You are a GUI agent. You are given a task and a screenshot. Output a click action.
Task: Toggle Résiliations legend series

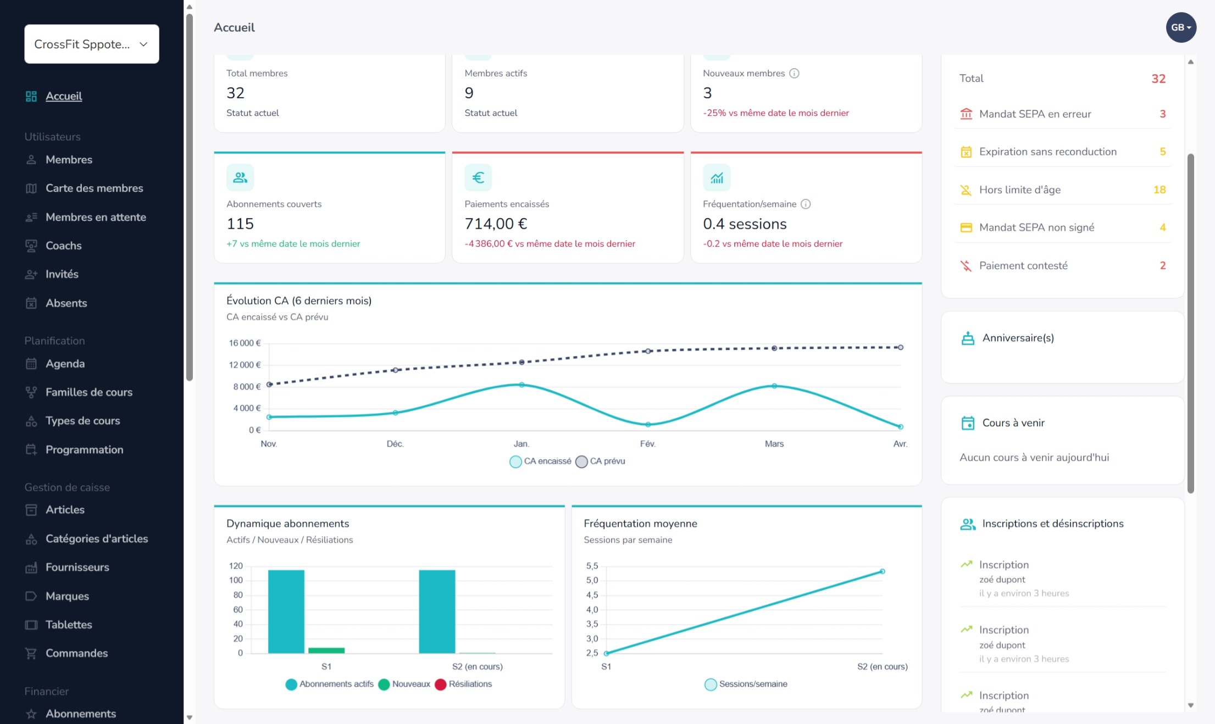click(463, 684)
